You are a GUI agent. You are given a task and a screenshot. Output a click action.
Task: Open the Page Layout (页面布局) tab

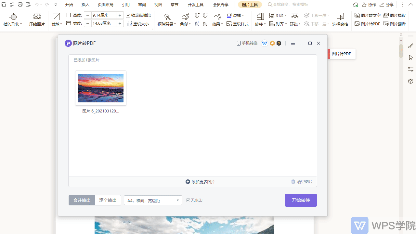[x=106, y=5]
